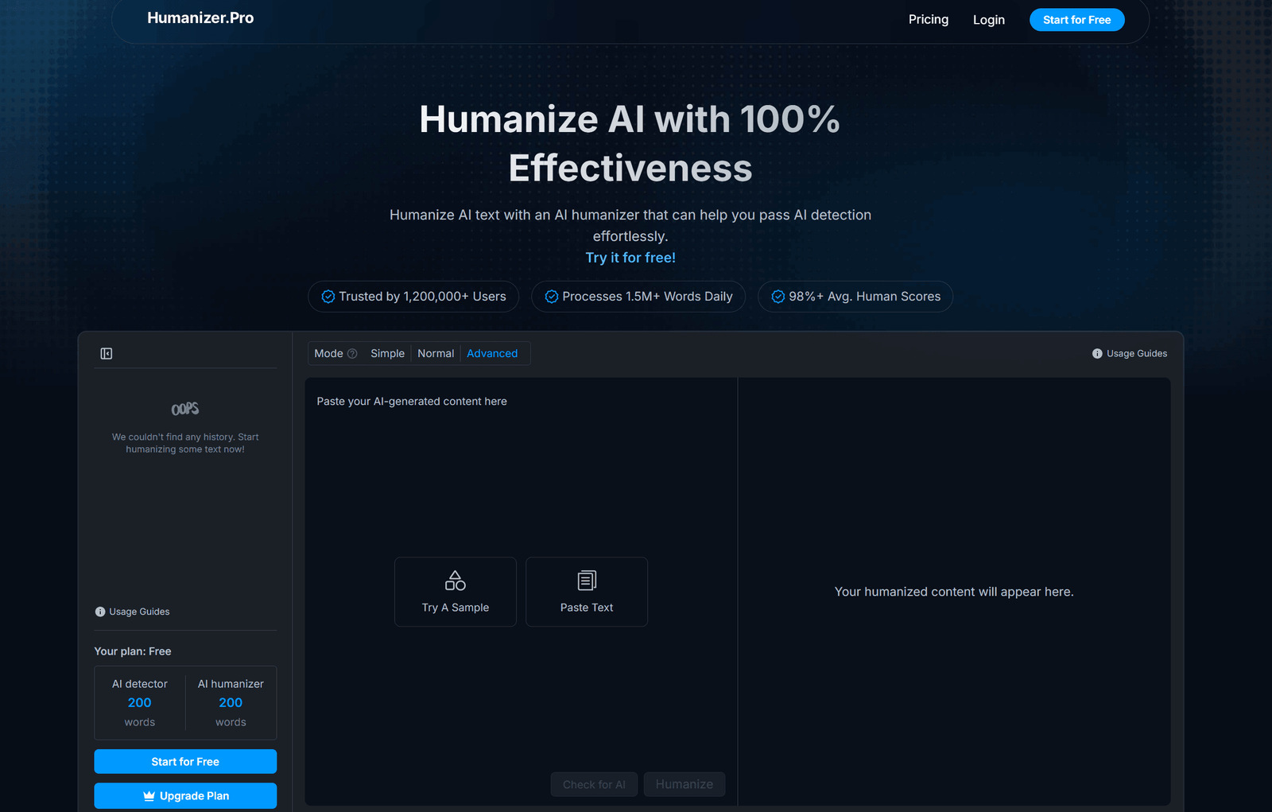Click the info icon beside sidebar Usage Guides

click(100, 612)
